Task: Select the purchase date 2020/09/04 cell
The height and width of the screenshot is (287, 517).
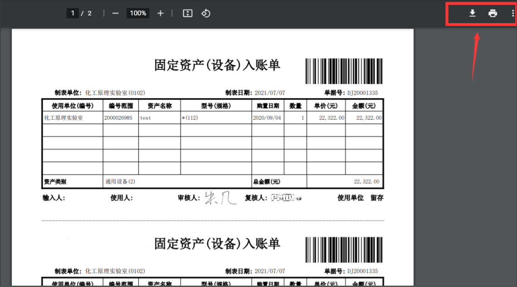Action: [268, 117]
